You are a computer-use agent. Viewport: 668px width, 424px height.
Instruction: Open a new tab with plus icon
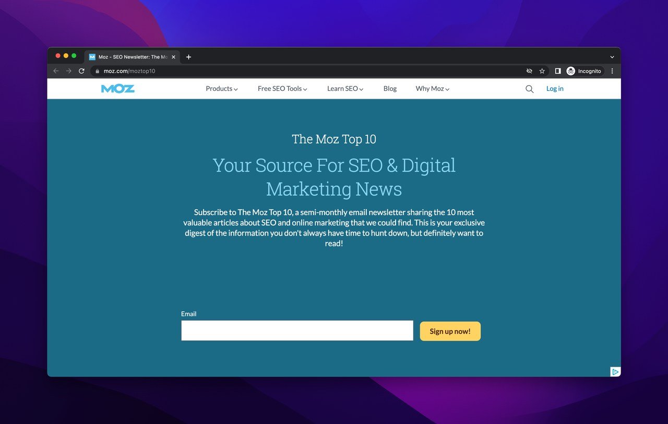pos(188,57)
